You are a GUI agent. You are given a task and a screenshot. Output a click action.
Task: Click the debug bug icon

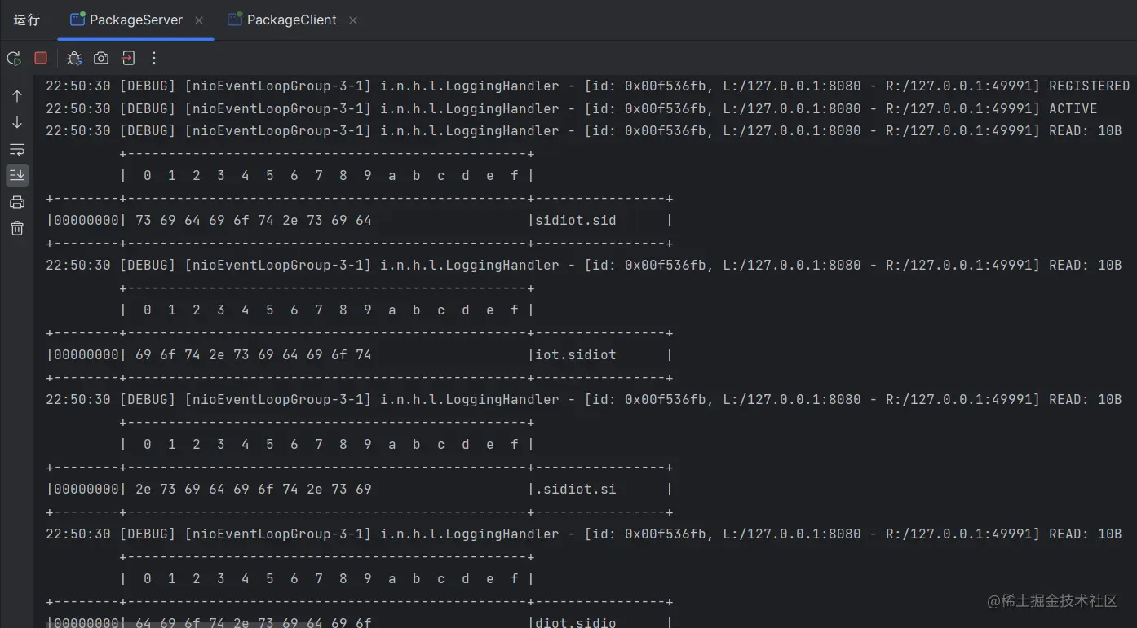point(74,58)
